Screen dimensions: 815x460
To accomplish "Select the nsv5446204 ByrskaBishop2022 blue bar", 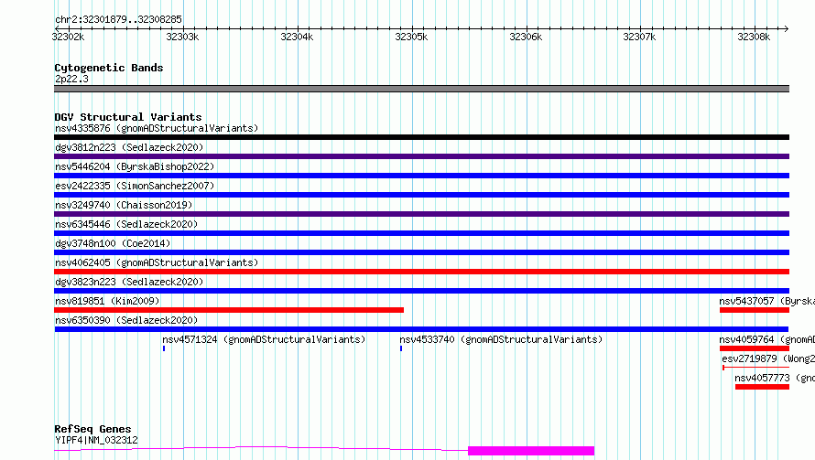I will (421, 176).
